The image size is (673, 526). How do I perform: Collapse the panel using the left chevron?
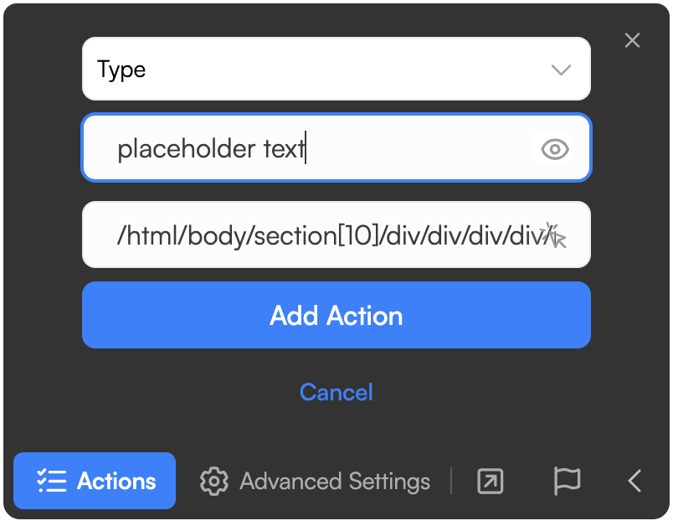(x=634, y=481)
